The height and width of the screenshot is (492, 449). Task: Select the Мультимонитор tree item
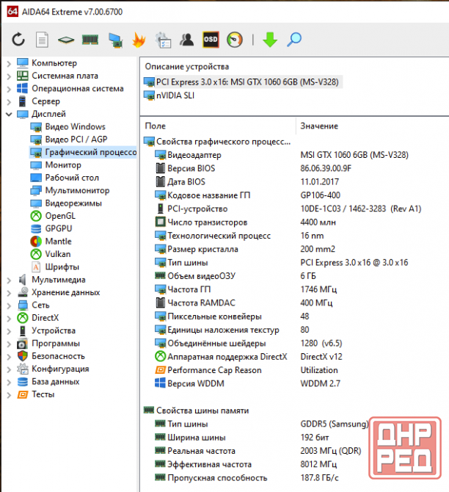[x=70, y=190]
